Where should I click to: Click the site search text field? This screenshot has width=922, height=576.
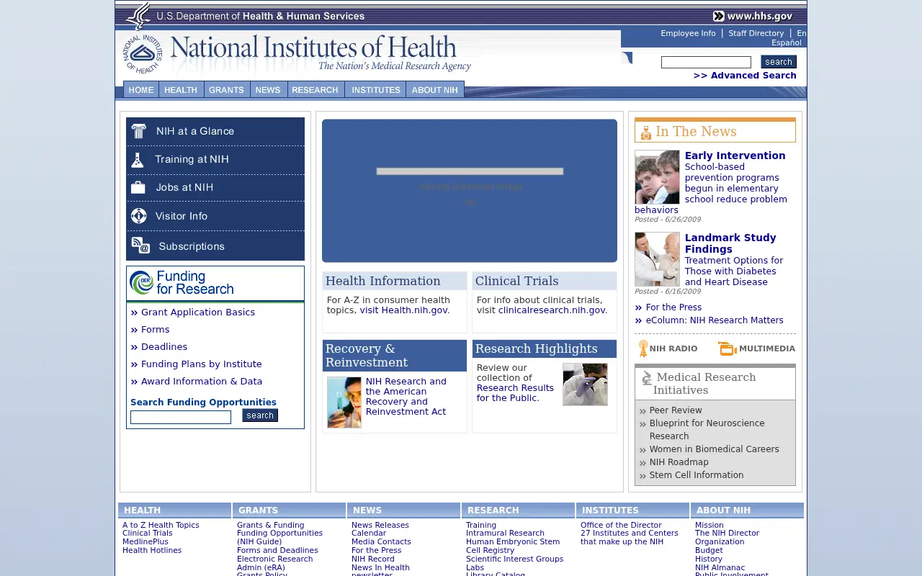[706, 63]
